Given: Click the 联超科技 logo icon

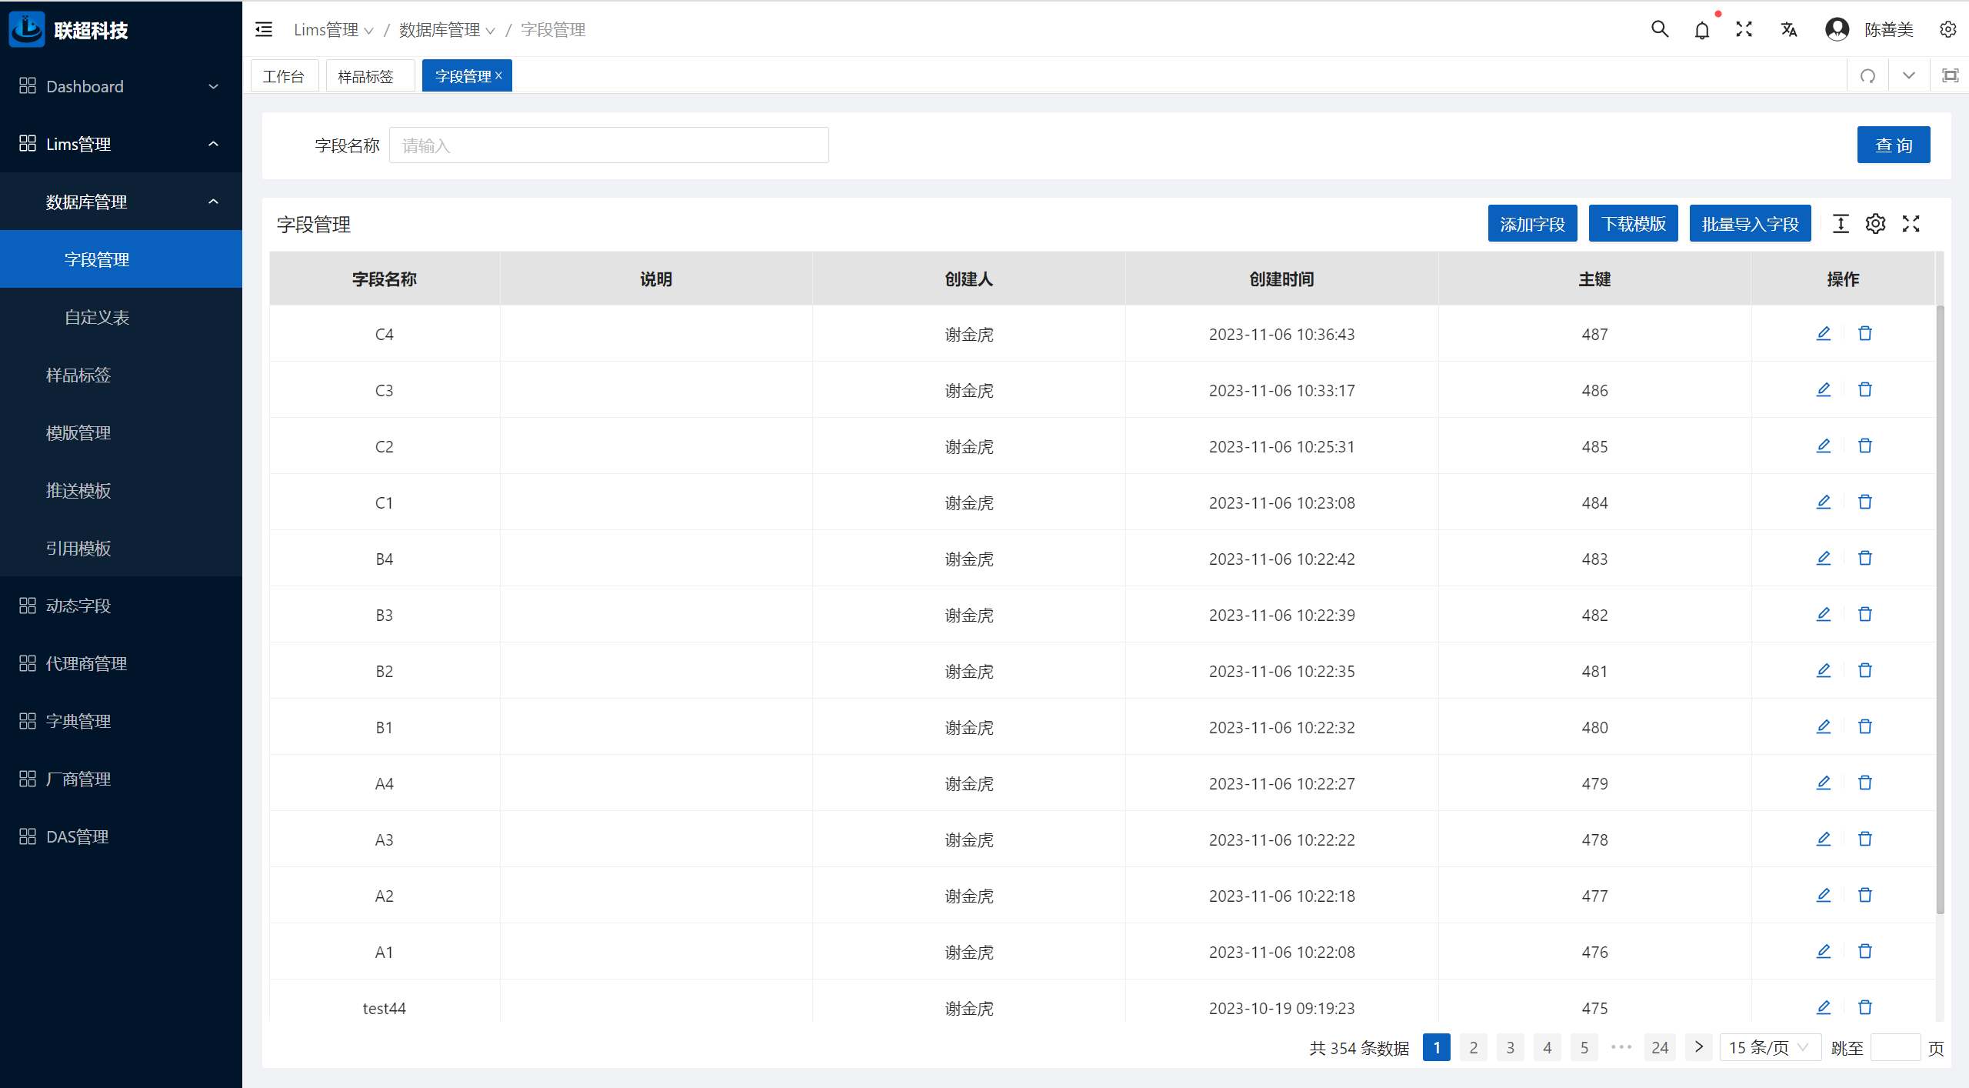Looking at the screenshot, I should pyautogui.click(x=27, y=29).
